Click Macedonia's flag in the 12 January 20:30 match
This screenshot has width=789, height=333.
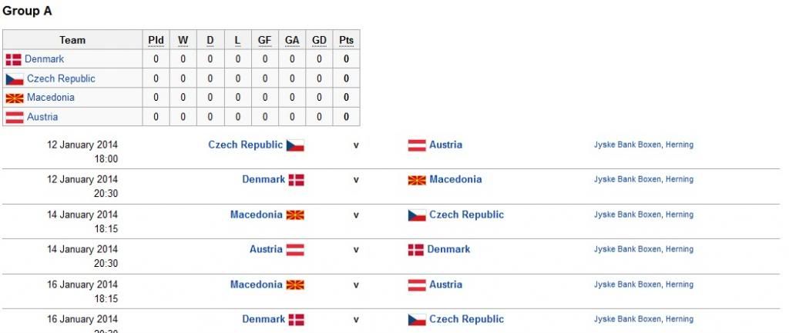coord(417,180)
